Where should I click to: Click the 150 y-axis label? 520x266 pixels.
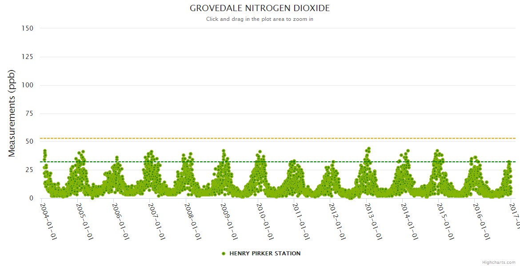click(x=28, y=28)
